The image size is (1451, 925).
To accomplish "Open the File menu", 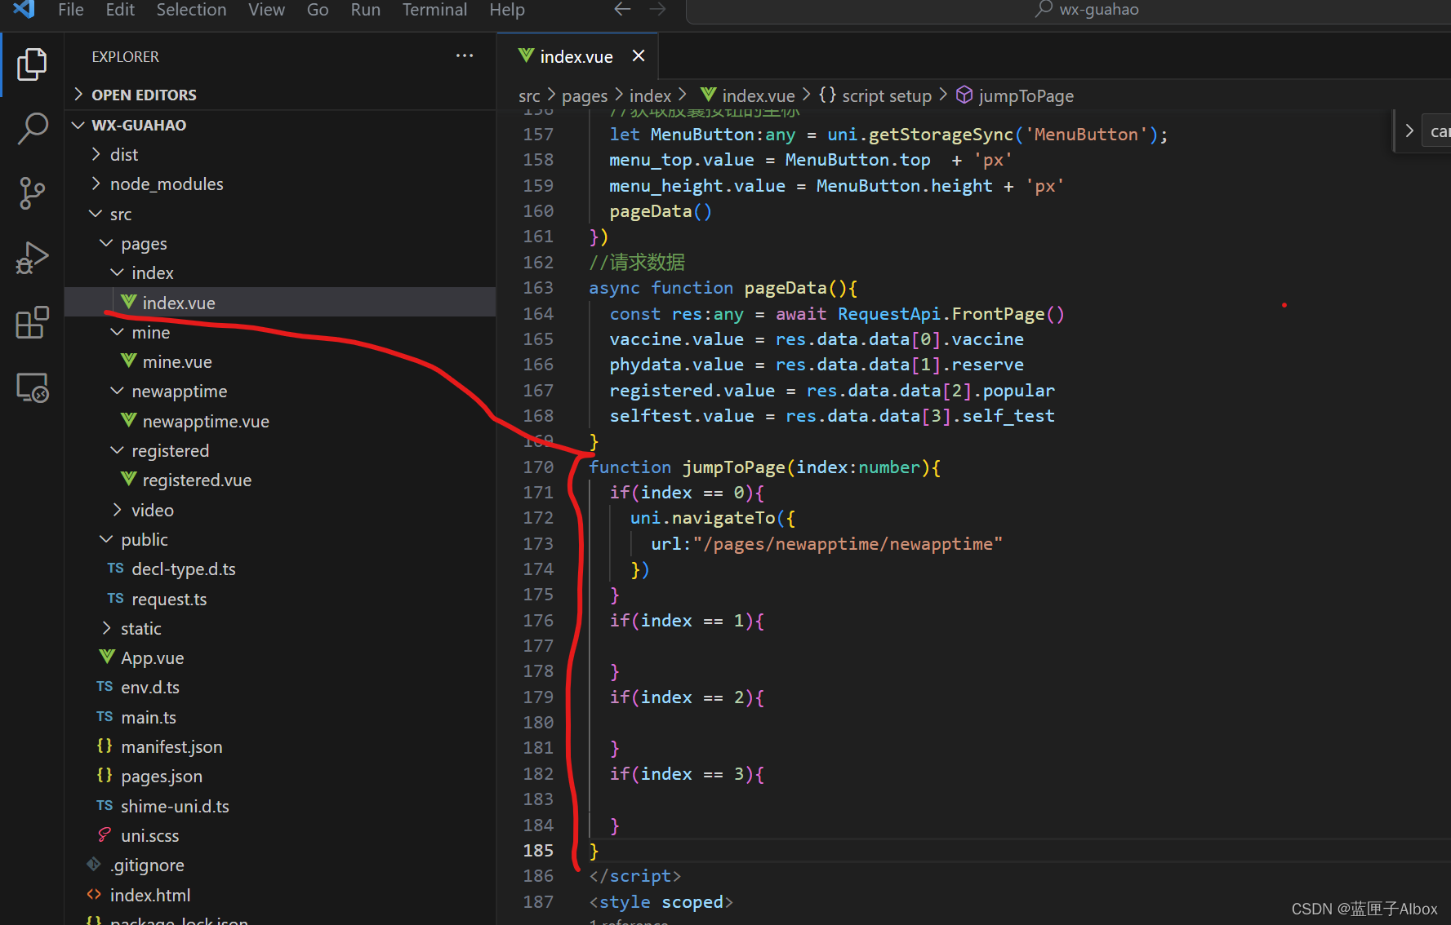I will pos(71,10).
